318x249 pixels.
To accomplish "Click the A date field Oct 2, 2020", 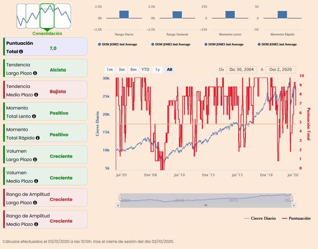I will (281, 70).
